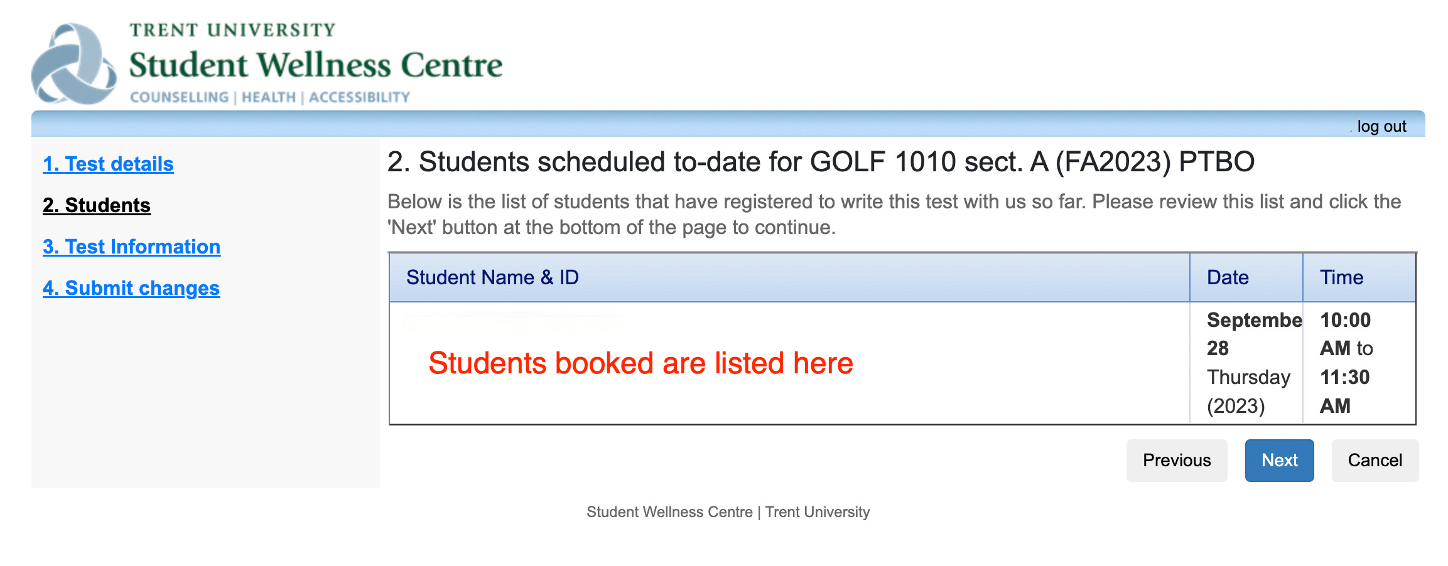This screenshot has height=566, width=1448.
Task: Click the booked students list cell
Action: tap(640, 363)
